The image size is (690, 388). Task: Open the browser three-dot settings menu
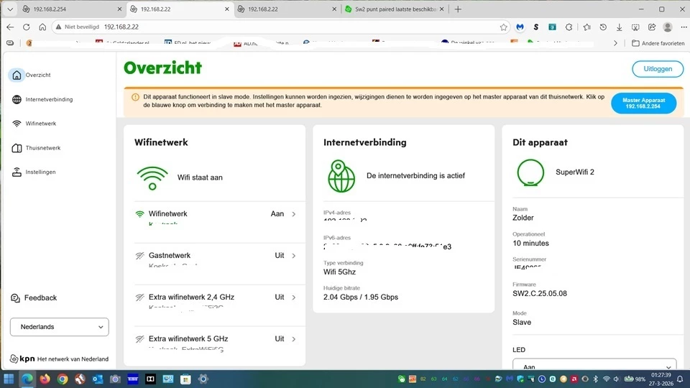point(684,27)
